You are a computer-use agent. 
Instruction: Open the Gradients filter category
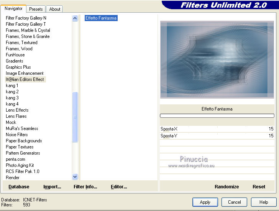pos(15,61)
